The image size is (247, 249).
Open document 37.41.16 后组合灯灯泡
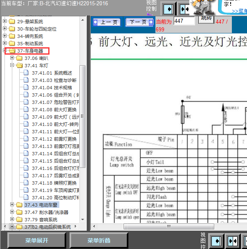point(55,168)
